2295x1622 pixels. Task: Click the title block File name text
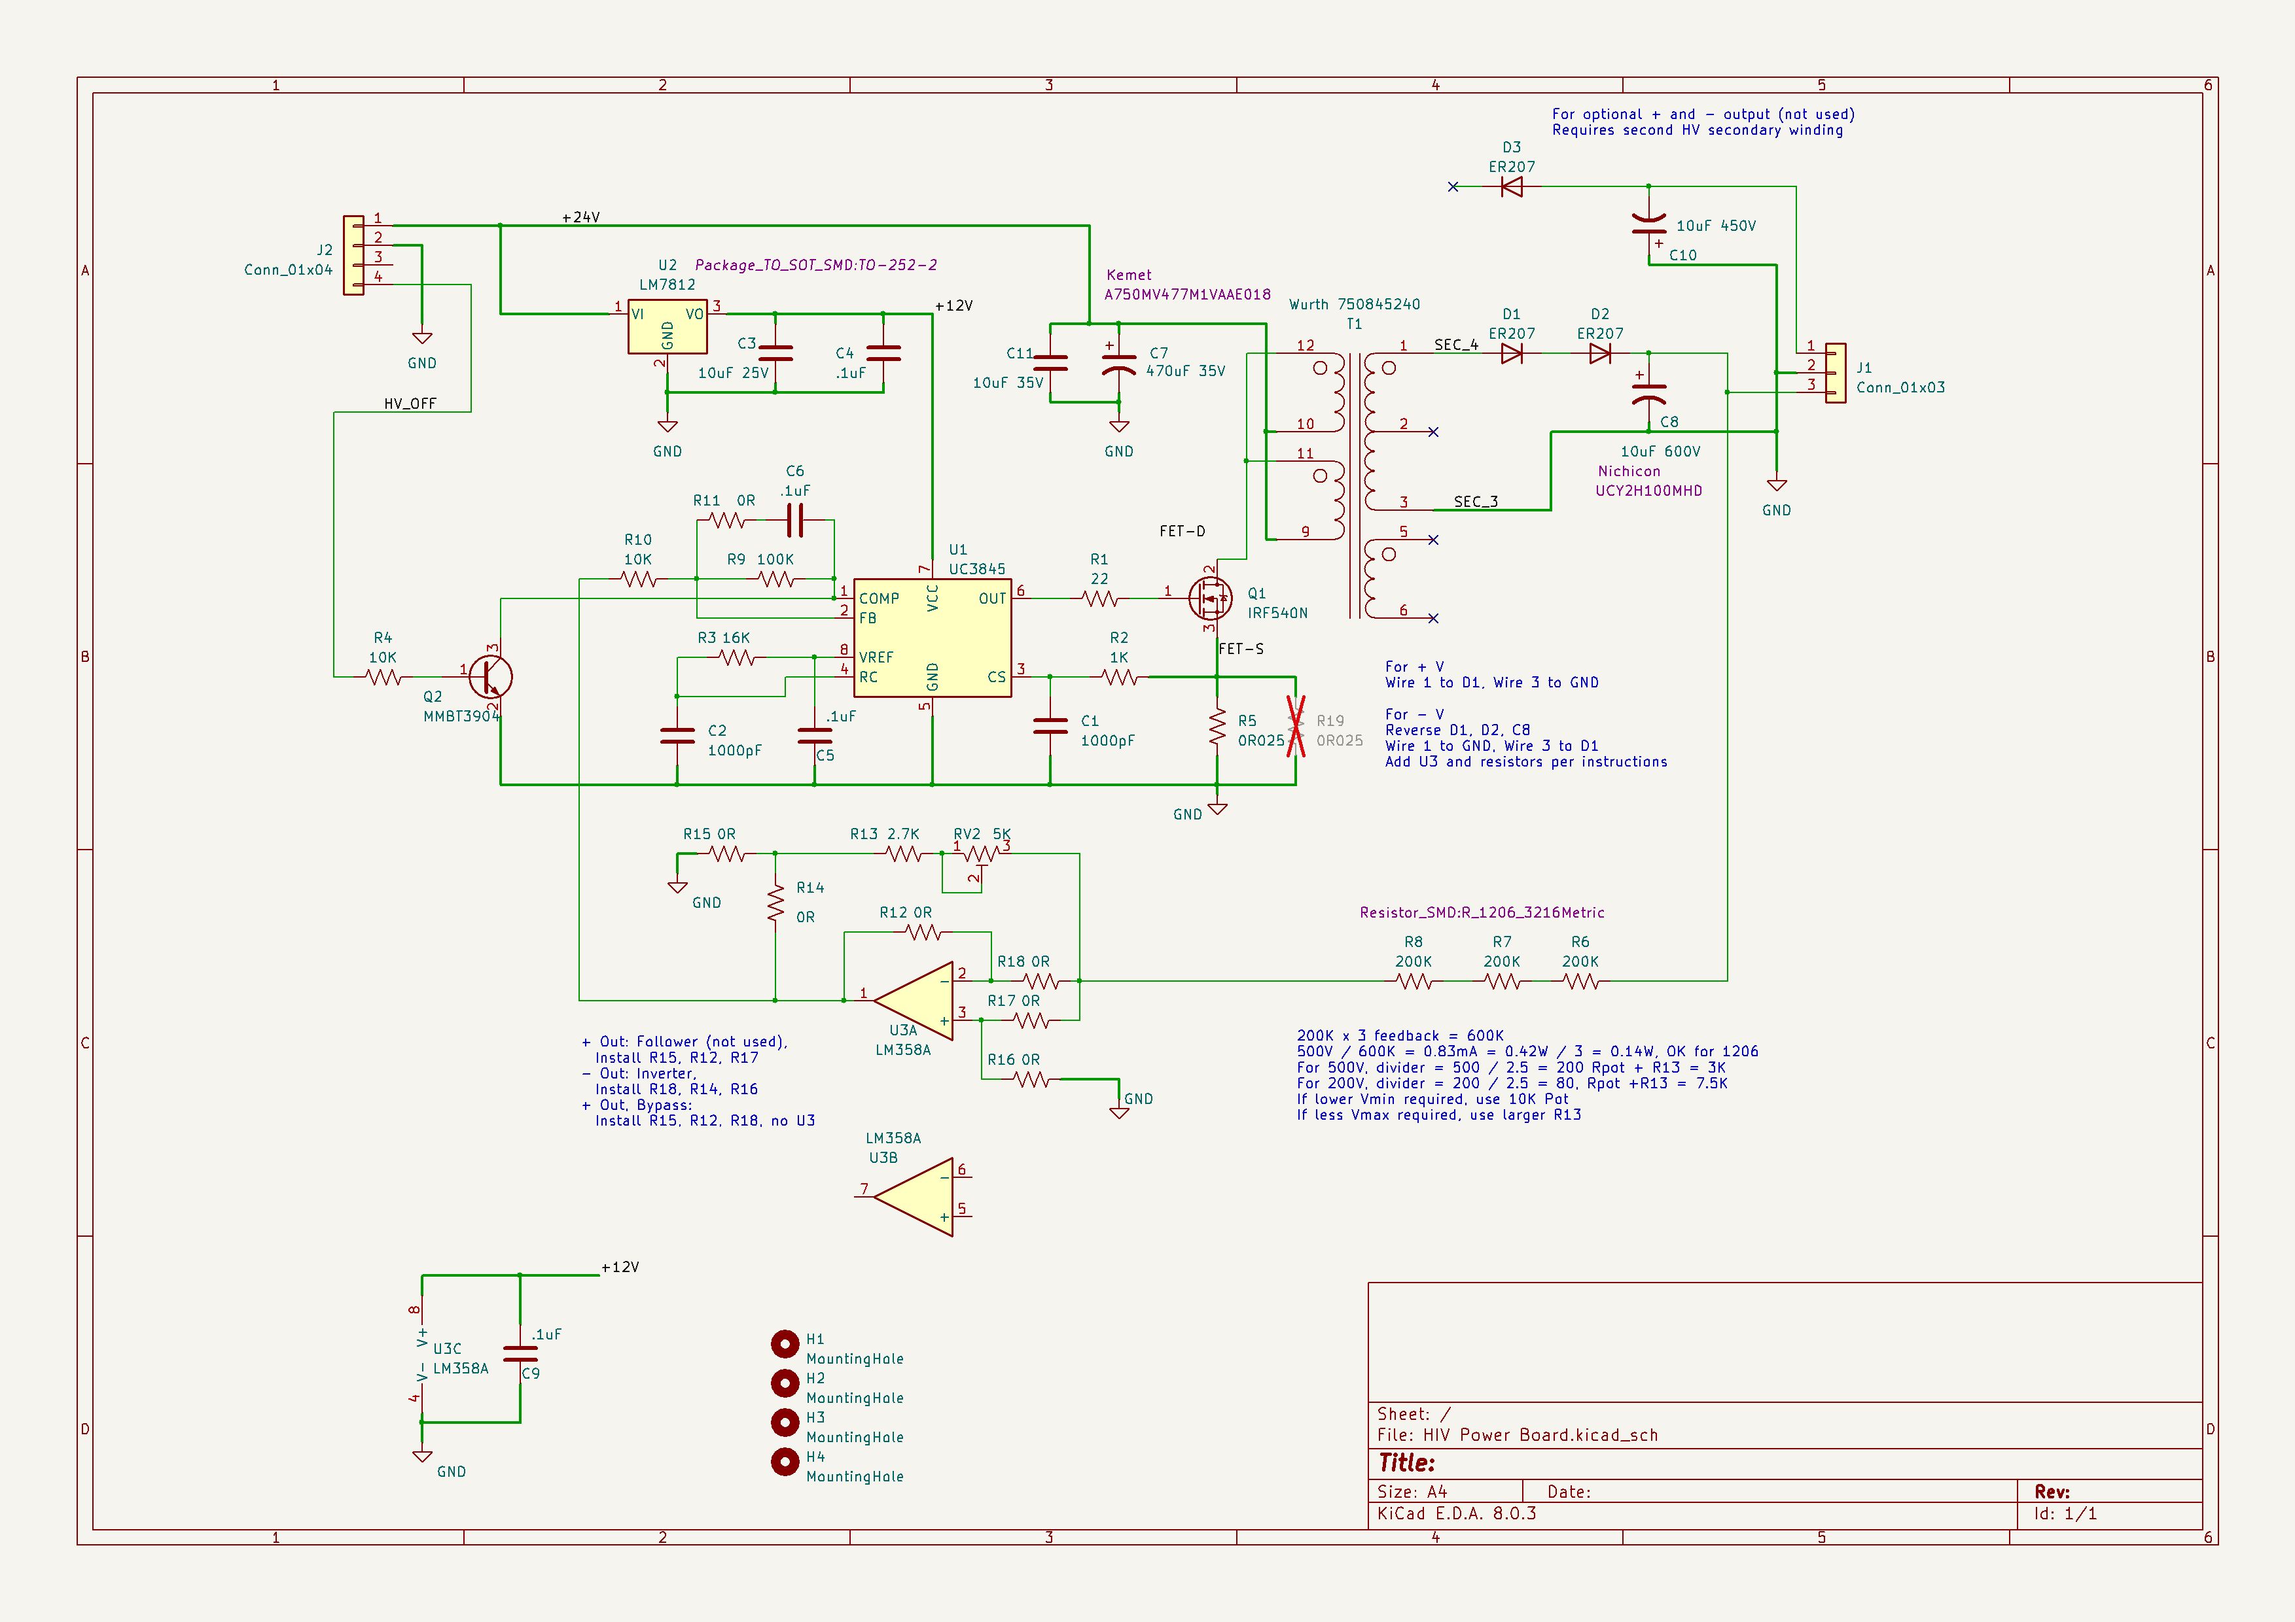pyautogui.click(x=1518, y=1435)
